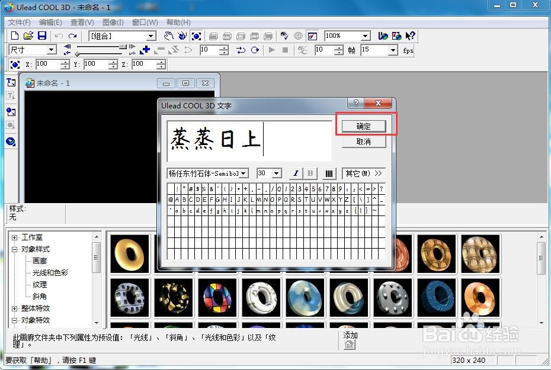The height and width of the screenshot is (370, 551).
Task: Select the Size object tool in standard toolbar
Action: click(x=196, y=36)
